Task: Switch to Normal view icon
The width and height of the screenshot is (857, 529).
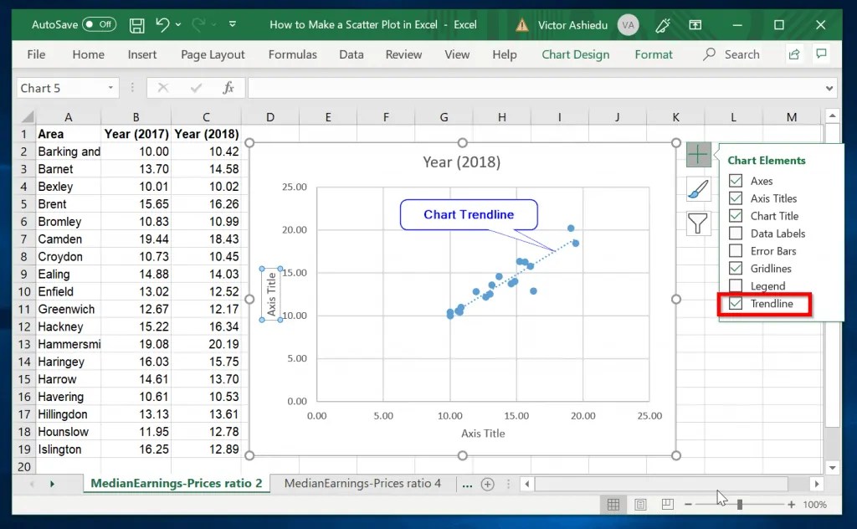Action: [x=613, y=505]
